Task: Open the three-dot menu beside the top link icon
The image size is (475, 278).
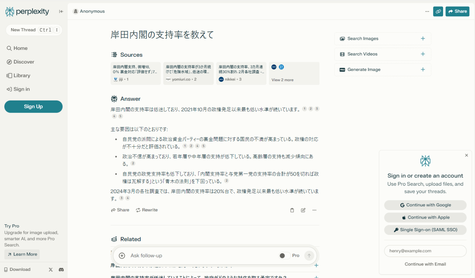Action: [x=427, y=12]
